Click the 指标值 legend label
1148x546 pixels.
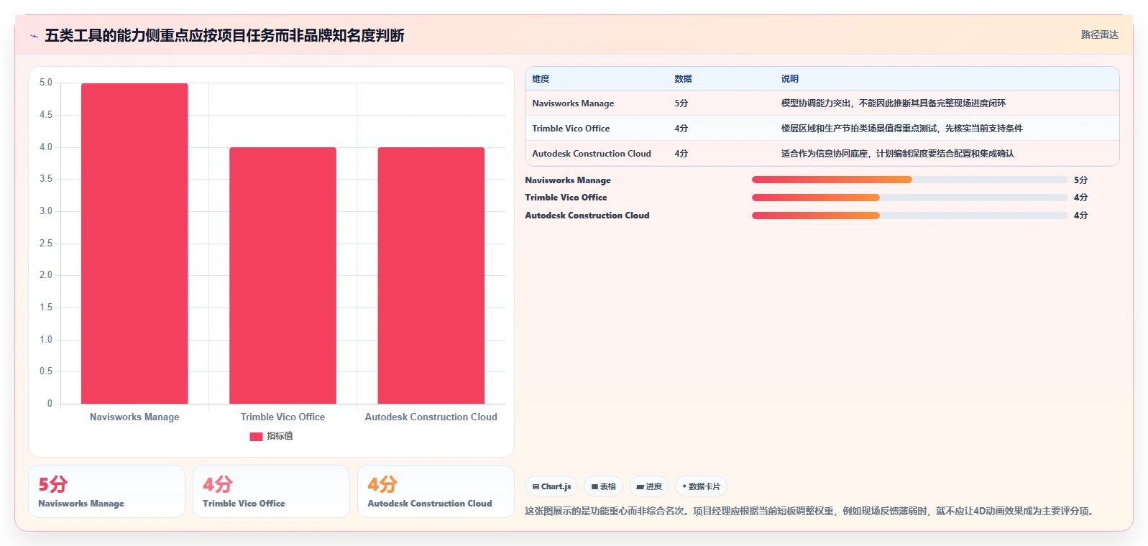click(280, 436)
